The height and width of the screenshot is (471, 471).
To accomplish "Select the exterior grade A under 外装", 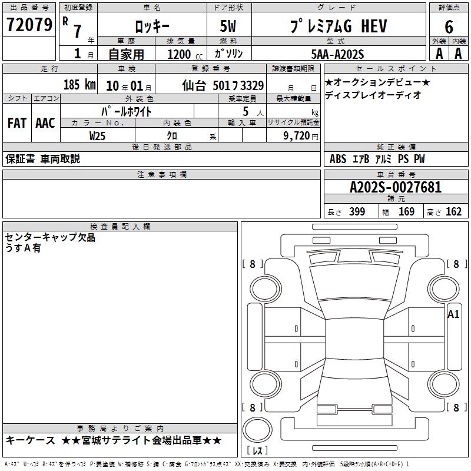I will point(439,53).
